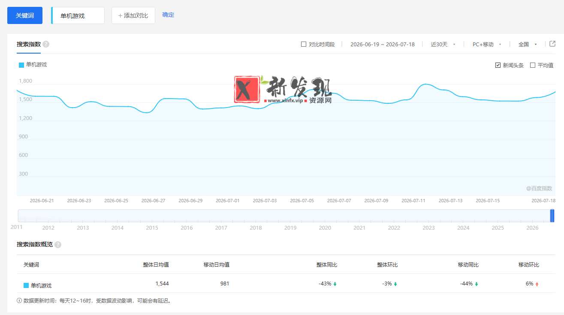564x315 pixels.
Task: Click the help icon beside 搜索指数
Action: coord(46,44)
